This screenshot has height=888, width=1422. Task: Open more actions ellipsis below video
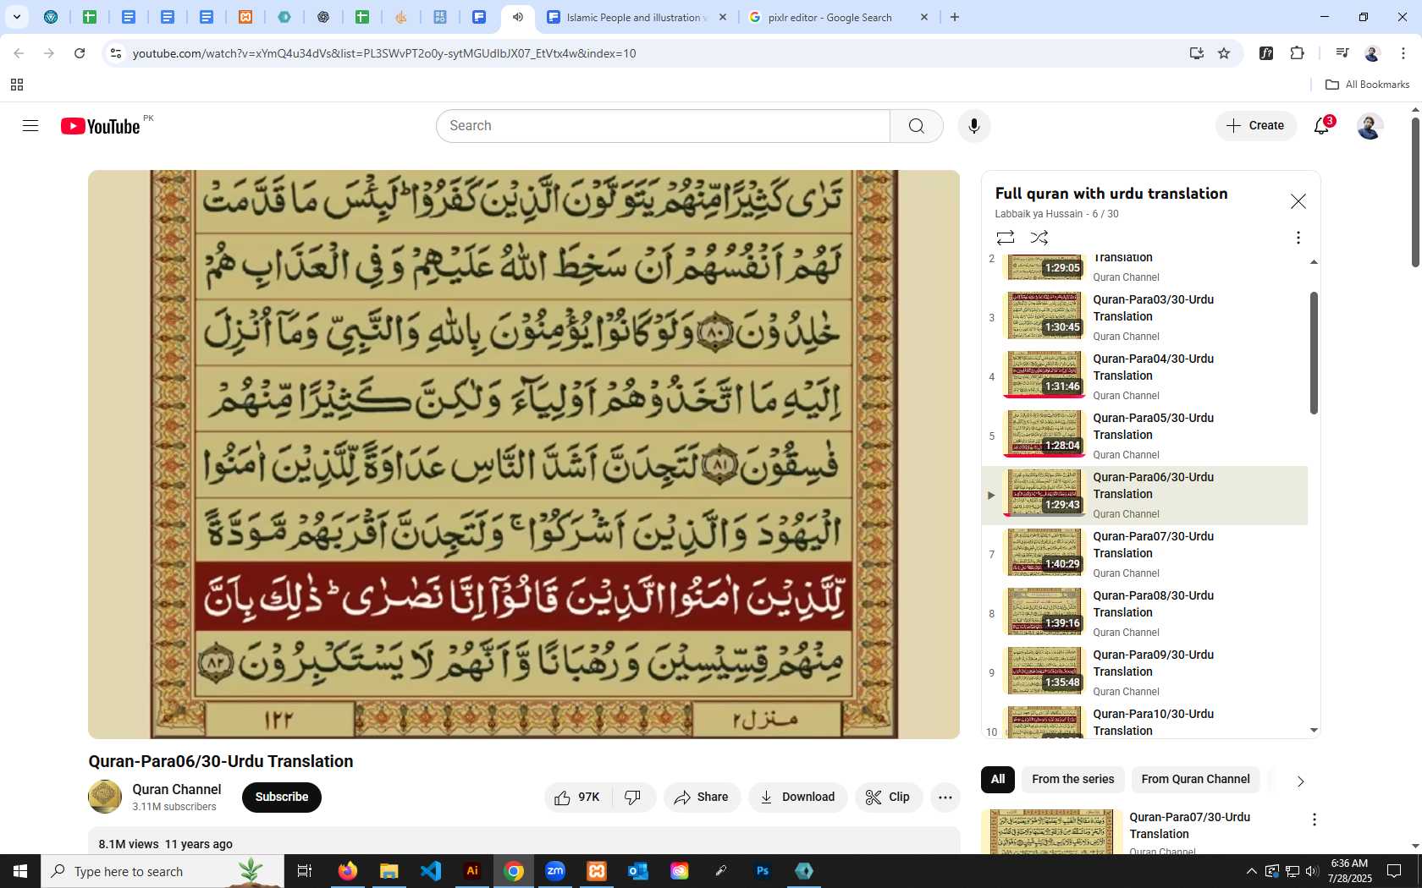tap(945, 798)
